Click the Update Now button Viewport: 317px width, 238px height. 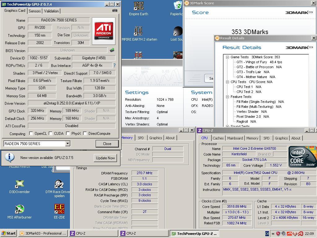pyautogui.click(x=105, y=158)
